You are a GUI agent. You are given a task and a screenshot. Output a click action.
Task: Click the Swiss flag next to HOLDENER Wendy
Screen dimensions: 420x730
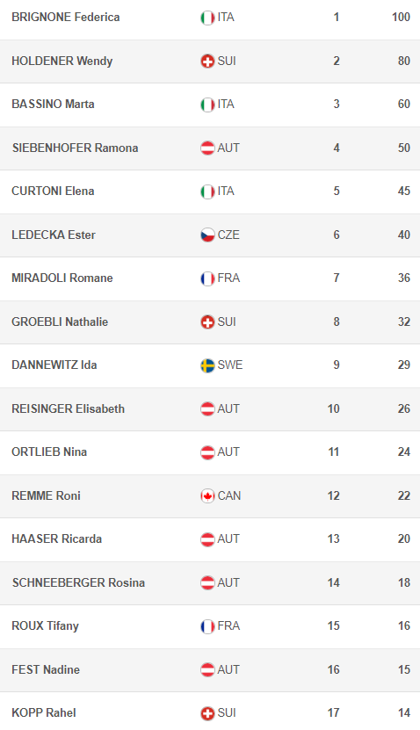(x=207, y=61)
